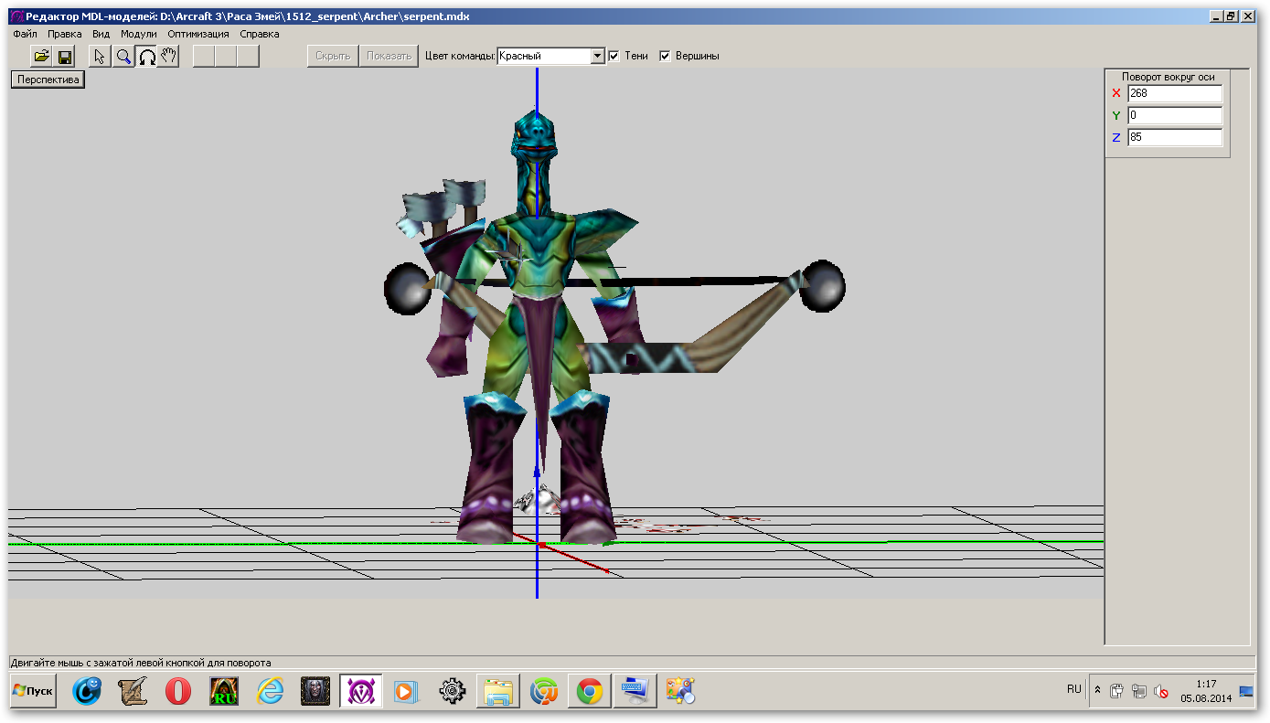The height and width of the screenshot is (723, 1270).
Task: Click the Пуск start button
Action: pos(33,691)
